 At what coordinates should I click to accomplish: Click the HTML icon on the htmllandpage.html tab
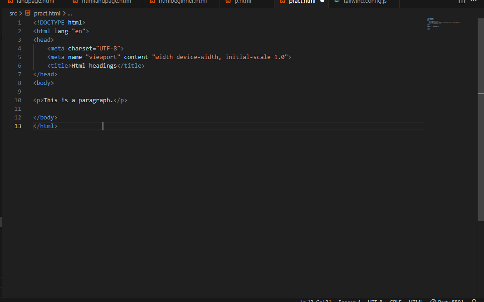click(x=75, y=1)
